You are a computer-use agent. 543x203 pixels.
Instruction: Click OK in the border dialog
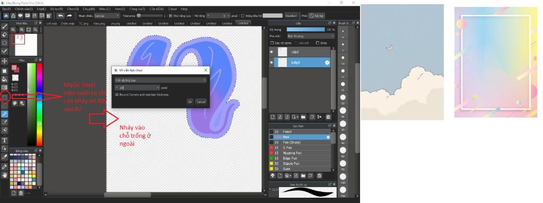189,102
